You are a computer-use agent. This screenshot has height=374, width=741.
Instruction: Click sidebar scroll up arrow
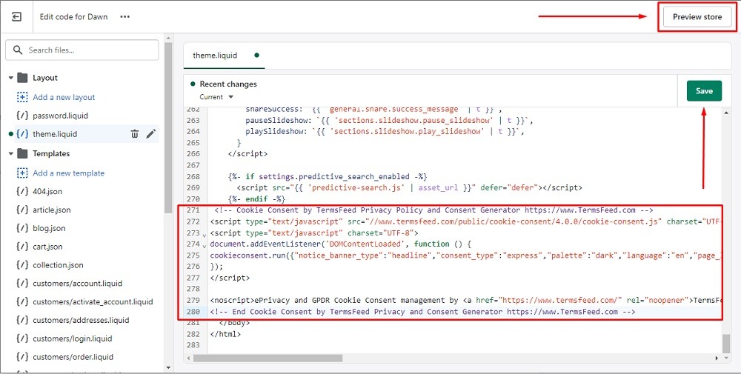pyautogui.click(x=168, y=37)
